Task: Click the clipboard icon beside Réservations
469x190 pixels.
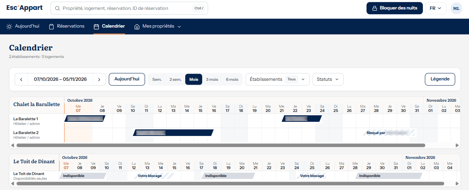Action: tap(52, 26)
